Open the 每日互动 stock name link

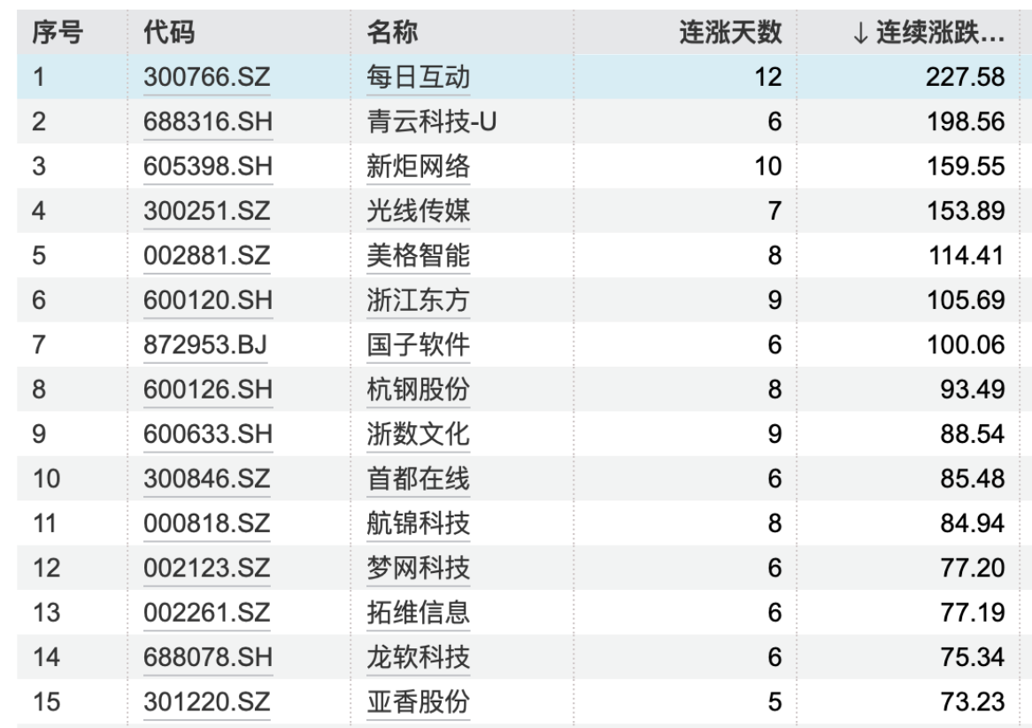click(x=418, y=77)
